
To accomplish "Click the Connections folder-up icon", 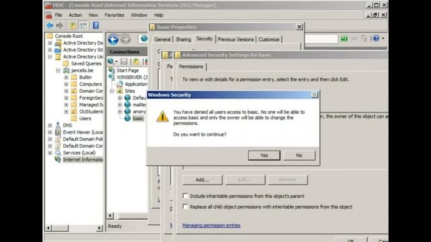I will point(136,61).
